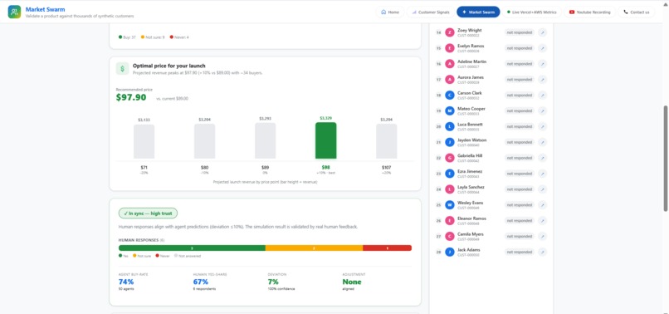The width and height of the screenshot is (669, 314).
Task: Click the Contact us nav button
Action: tap(636, 12)
